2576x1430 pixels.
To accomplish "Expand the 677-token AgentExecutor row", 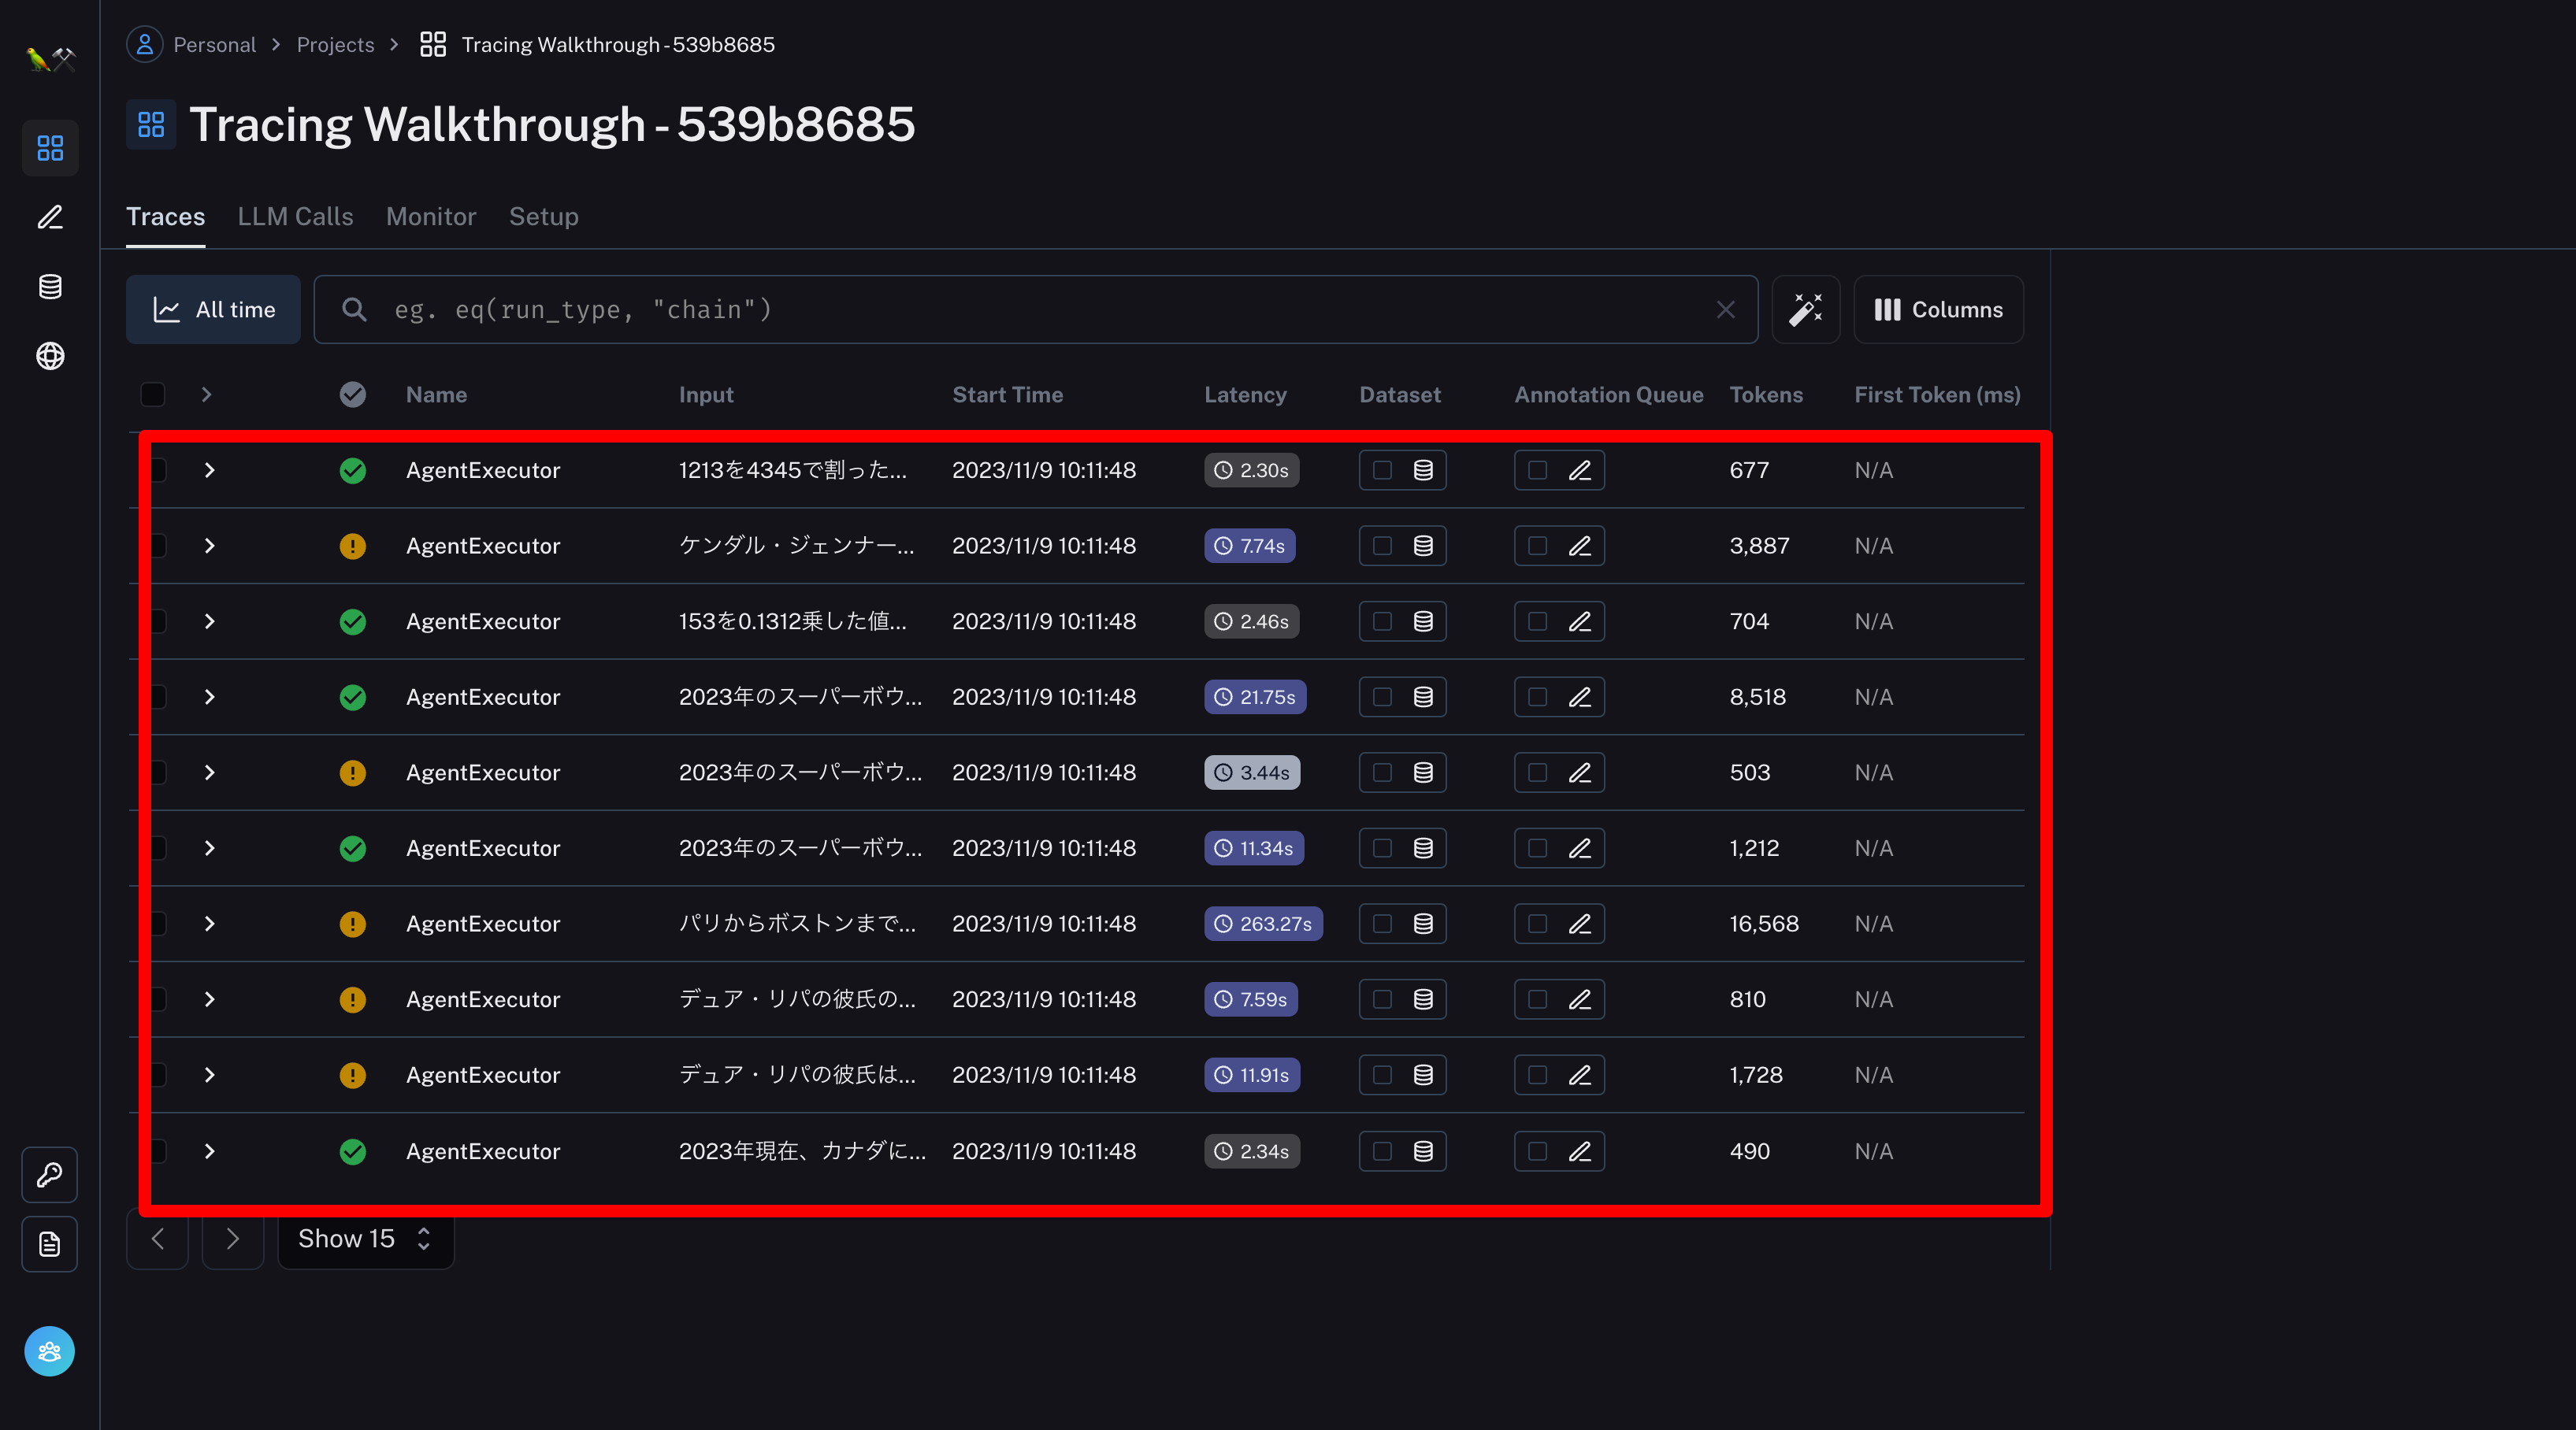I will pyautogui.click(x=209, y=471).
